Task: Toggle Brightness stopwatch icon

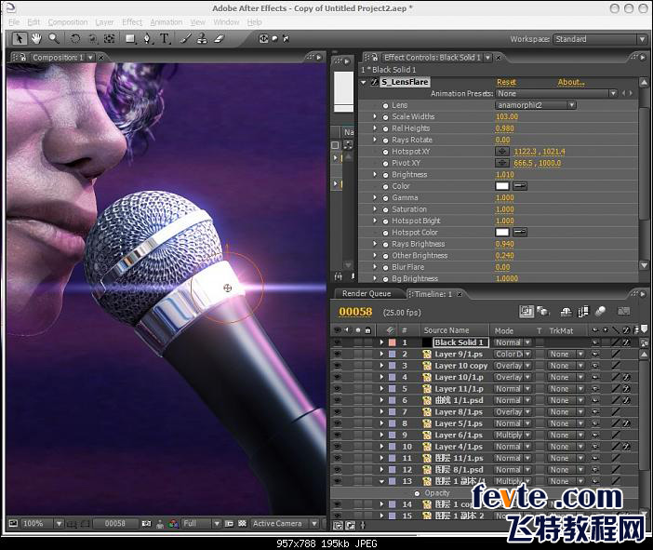Action: click(386, 175)
